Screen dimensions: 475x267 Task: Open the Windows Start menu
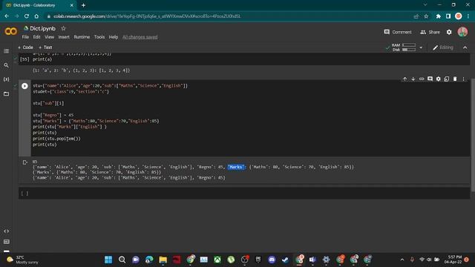(108, 260)
